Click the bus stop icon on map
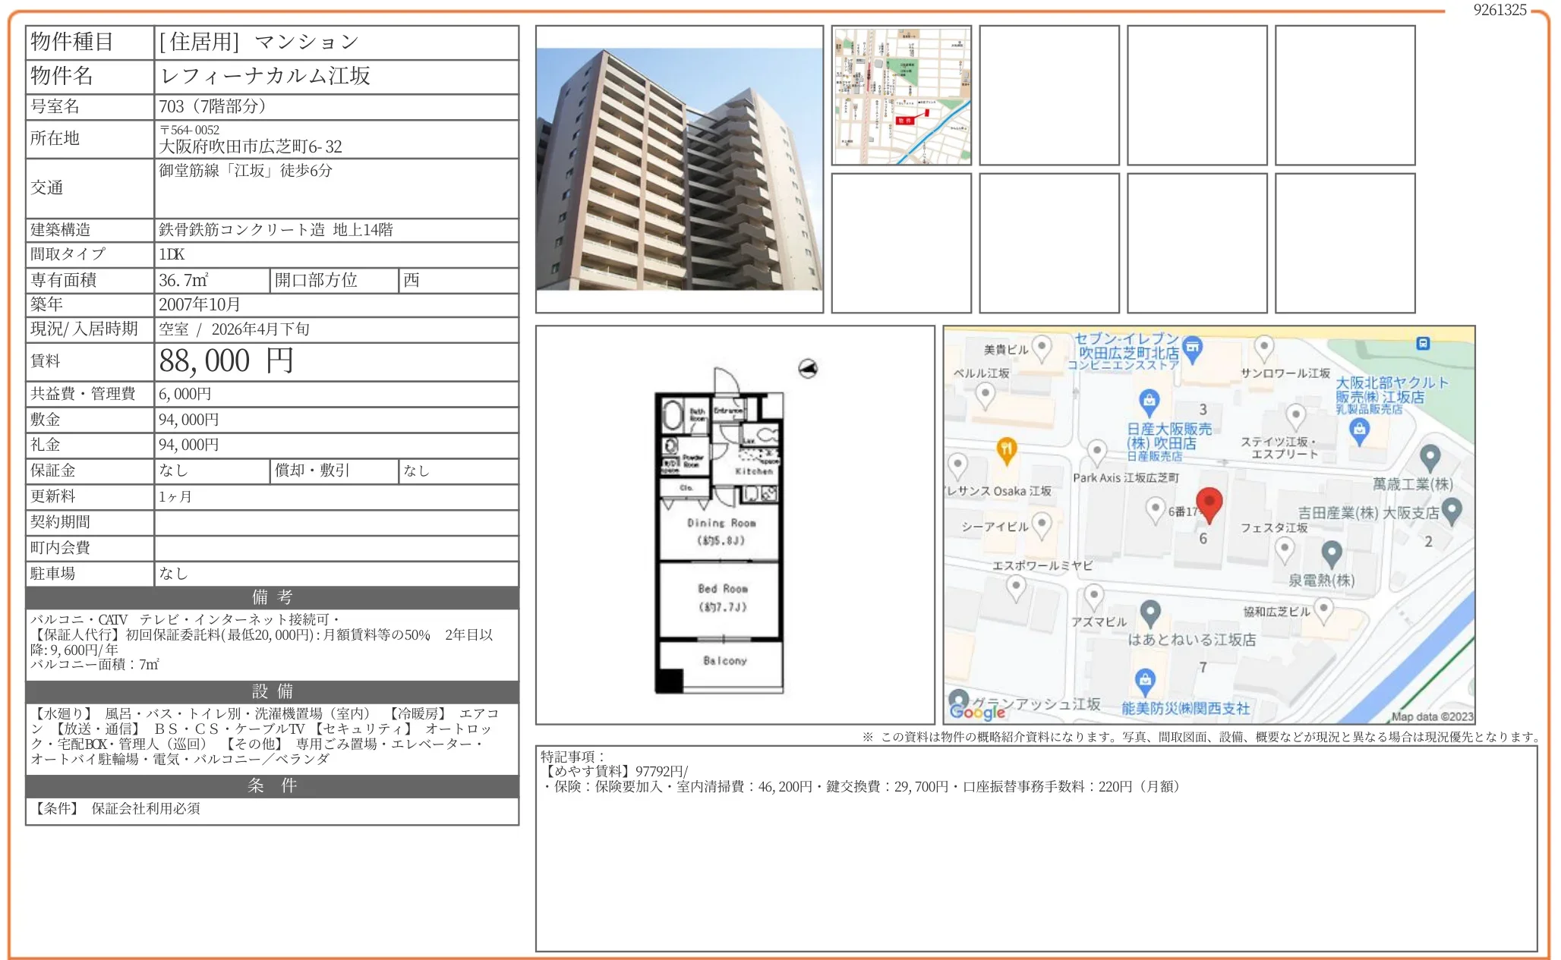Screen dimensions: 1561x960 click(x=1423, y=344)
